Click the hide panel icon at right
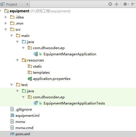Screen dimensions: 136x137 click(x=133, y=4)
